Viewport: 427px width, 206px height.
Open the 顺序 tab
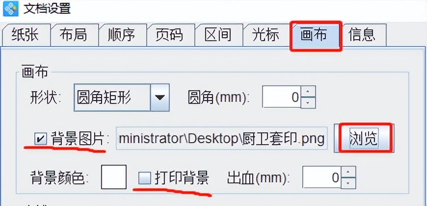click(x=122, y=35)
